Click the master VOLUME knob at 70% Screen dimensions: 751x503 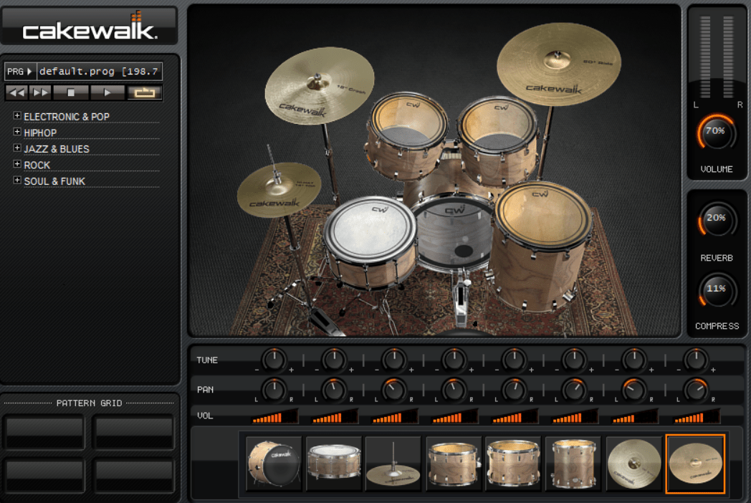(x=716, y=133)
